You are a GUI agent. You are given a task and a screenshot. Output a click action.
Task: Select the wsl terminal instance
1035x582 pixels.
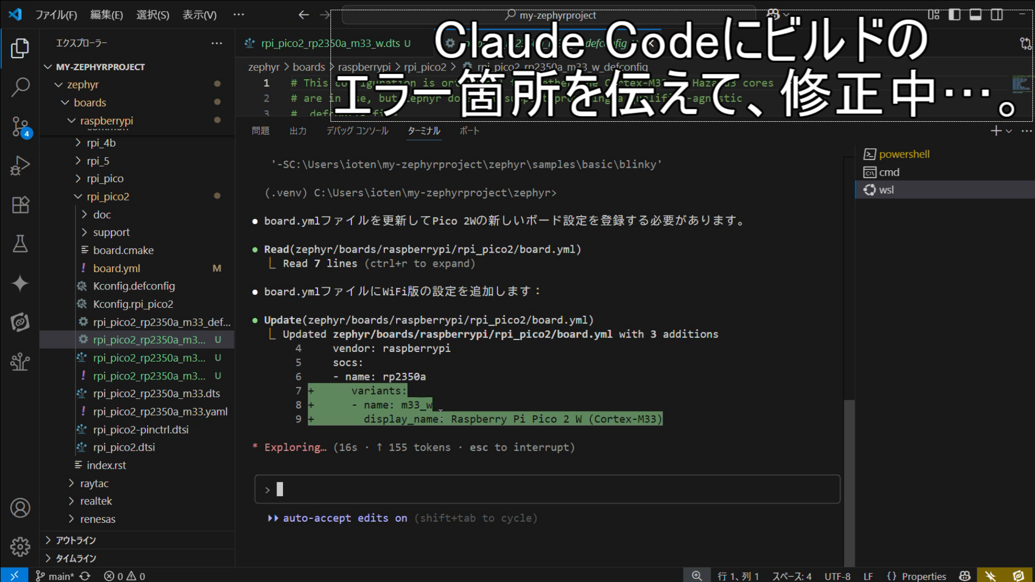pos(944,190)
